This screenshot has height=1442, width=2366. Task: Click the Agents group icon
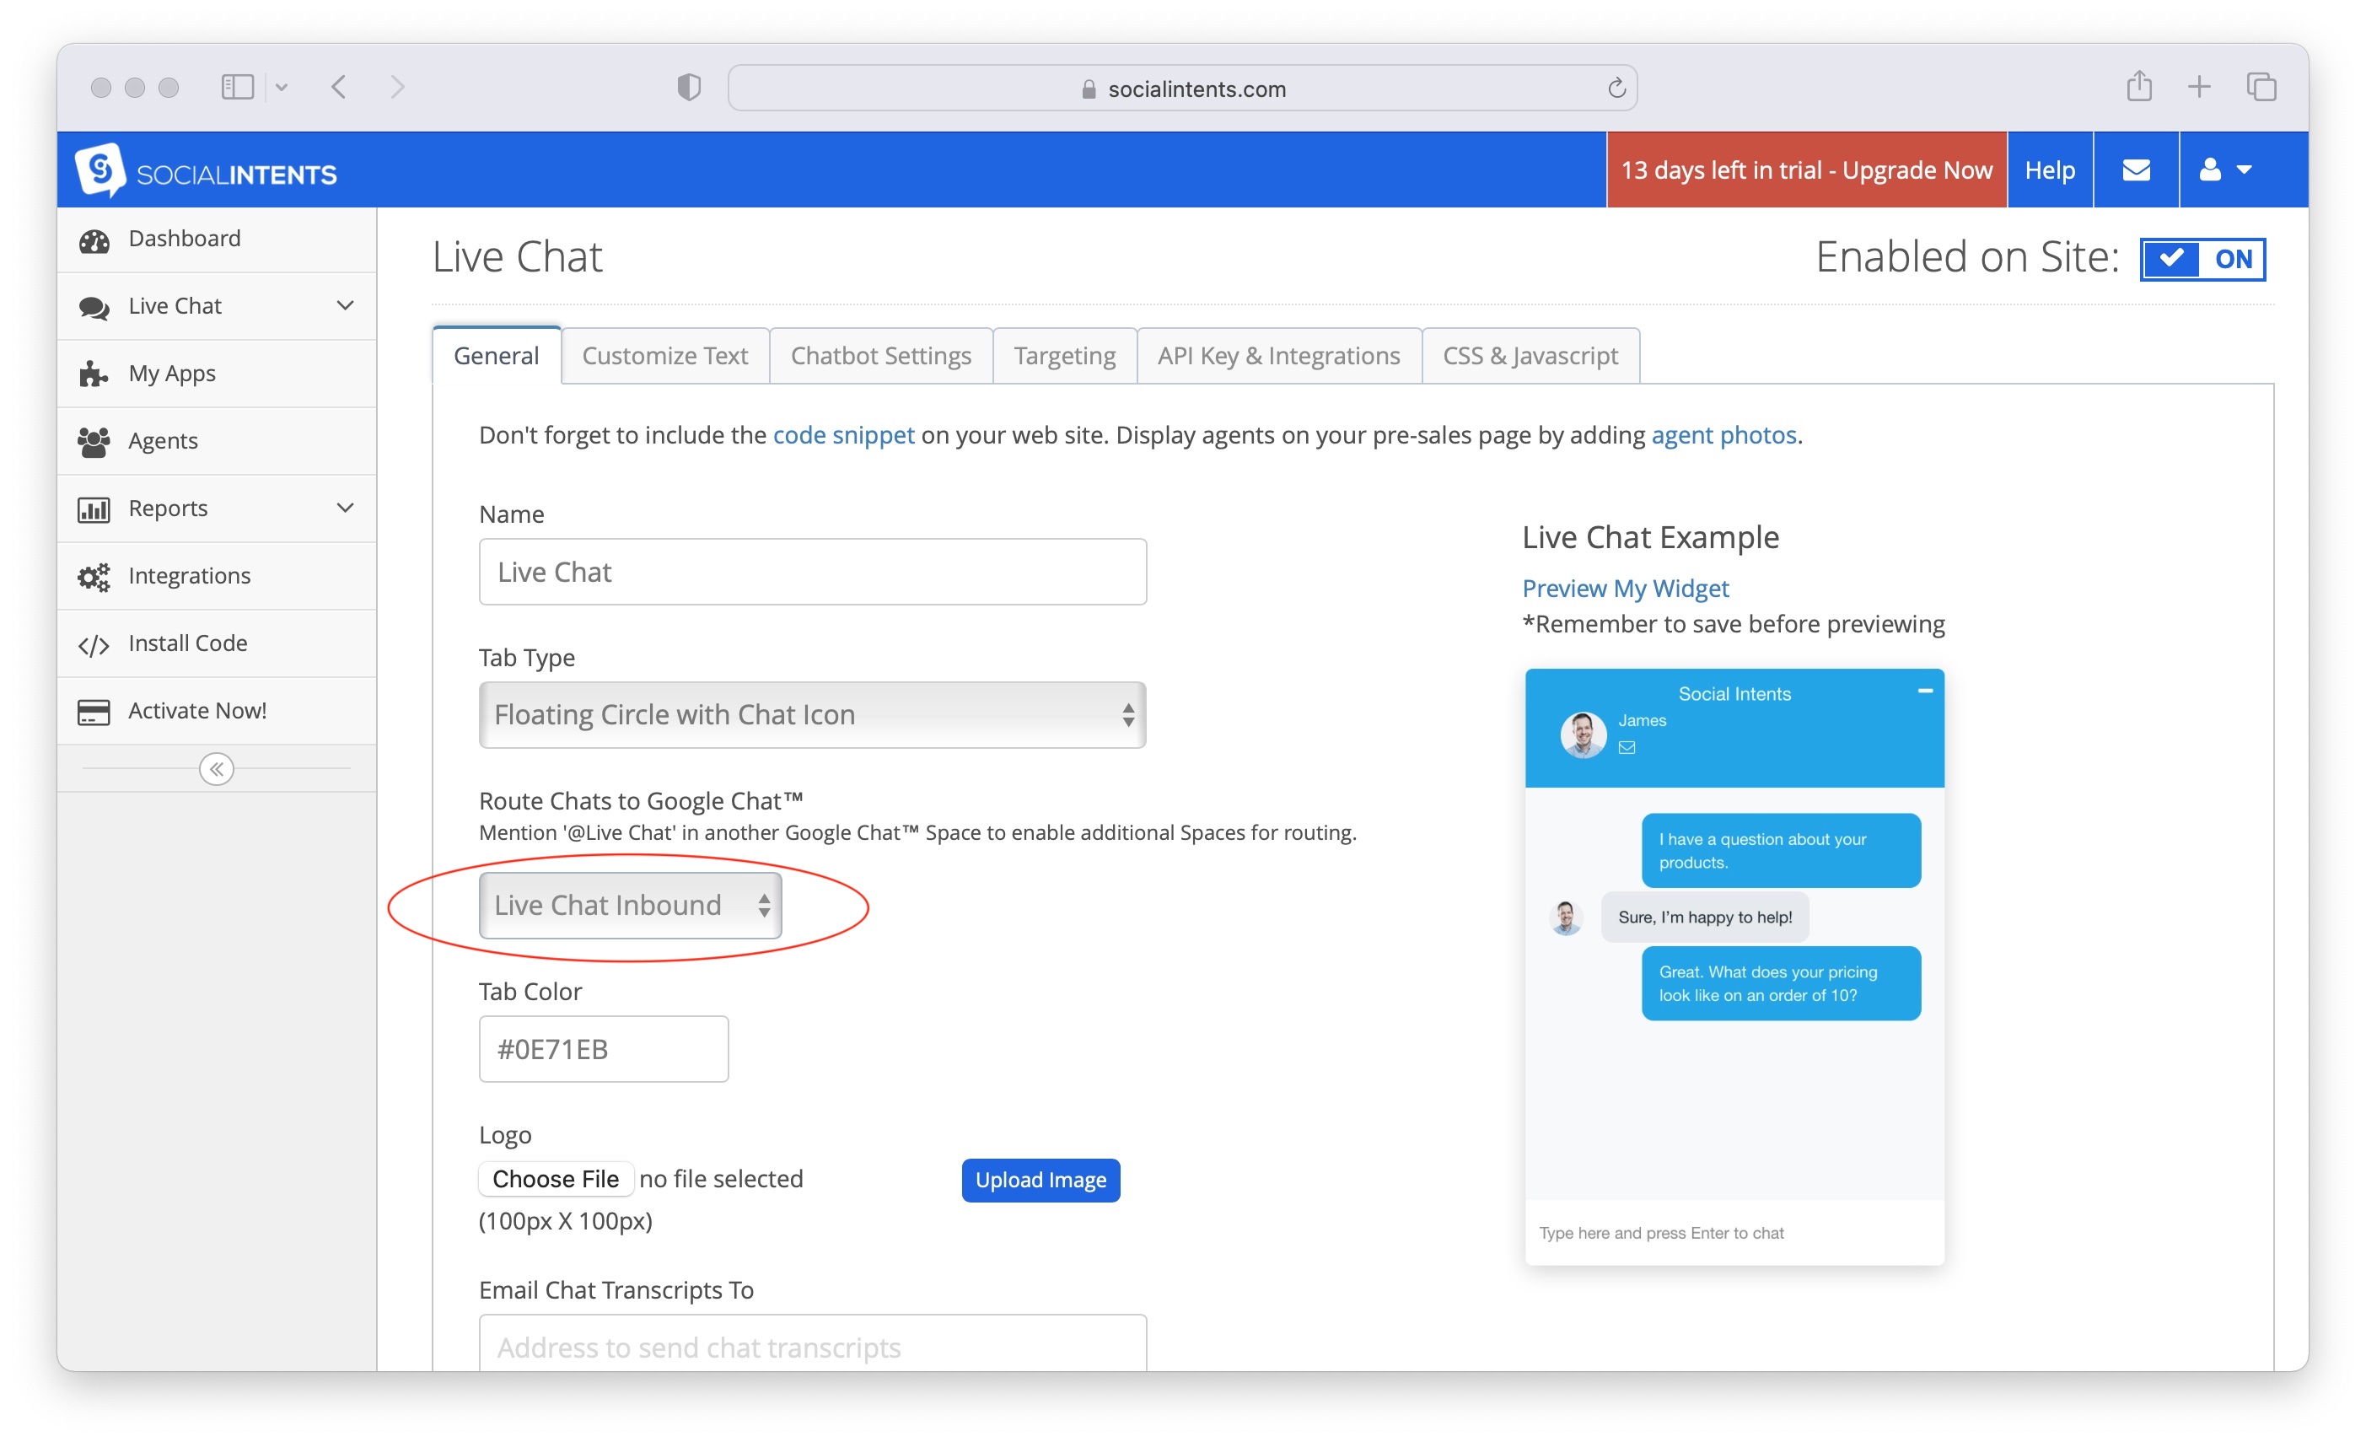click(x=93, y=442)
